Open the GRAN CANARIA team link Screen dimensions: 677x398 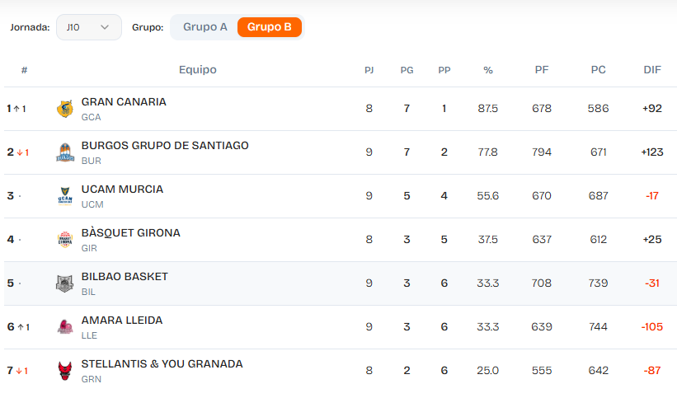pyautogui.click(x=124, y=102)
